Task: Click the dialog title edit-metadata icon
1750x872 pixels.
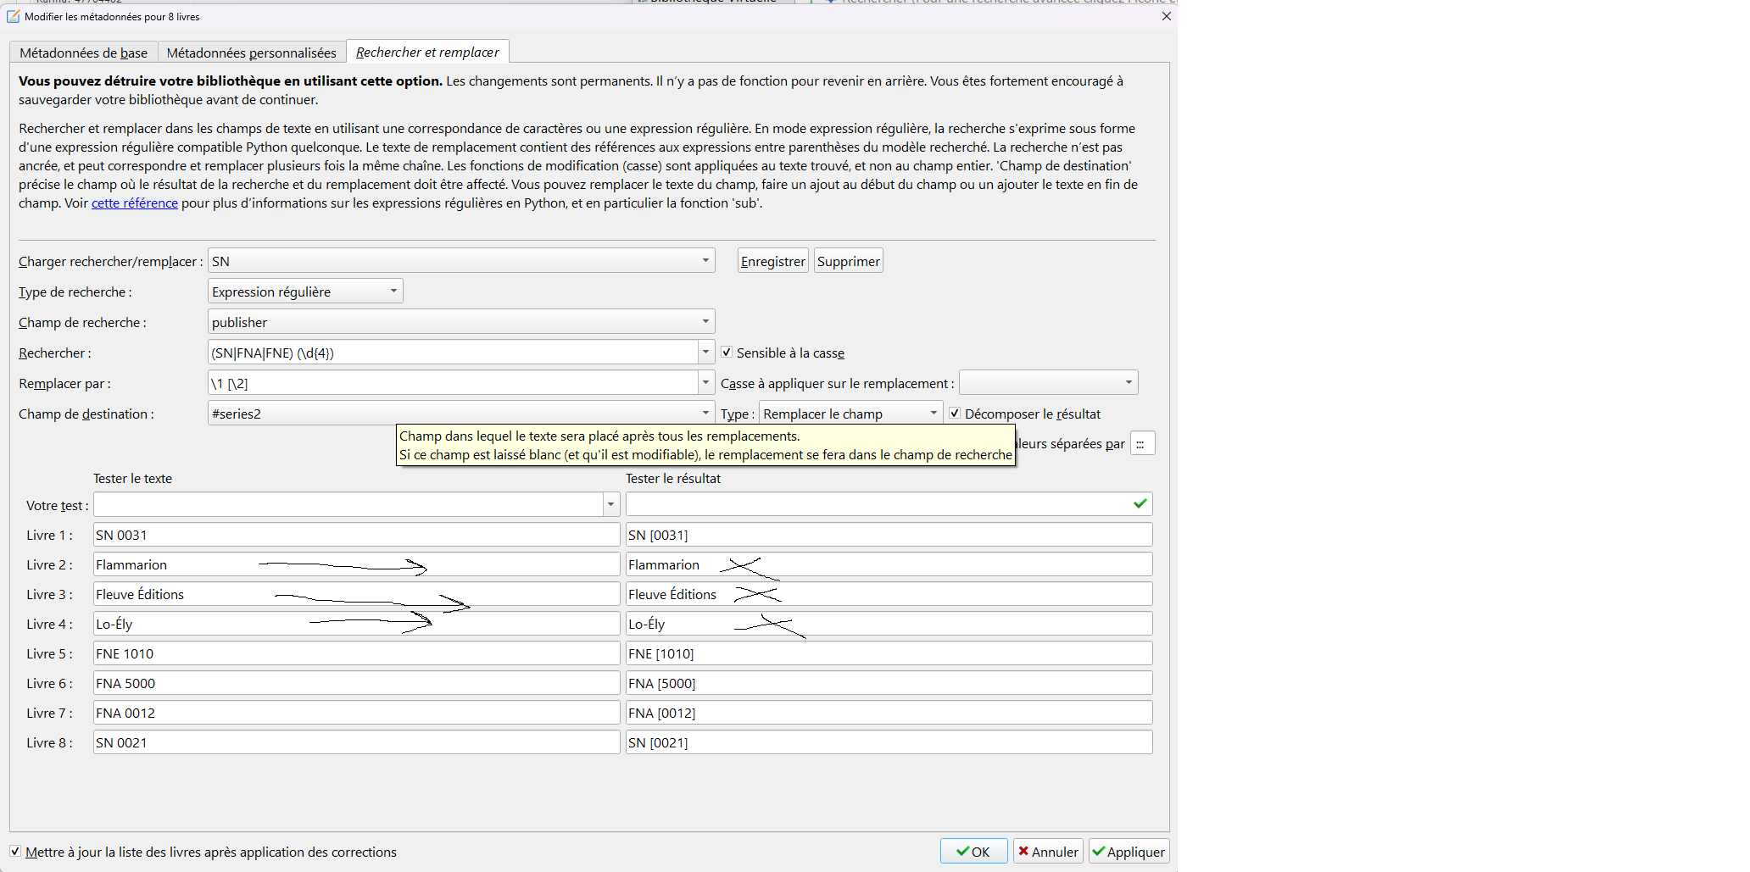Action: [x=13, y=16]
